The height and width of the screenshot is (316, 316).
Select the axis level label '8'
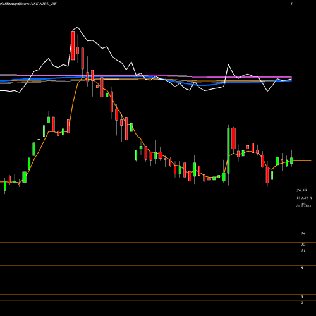(302, 268)
